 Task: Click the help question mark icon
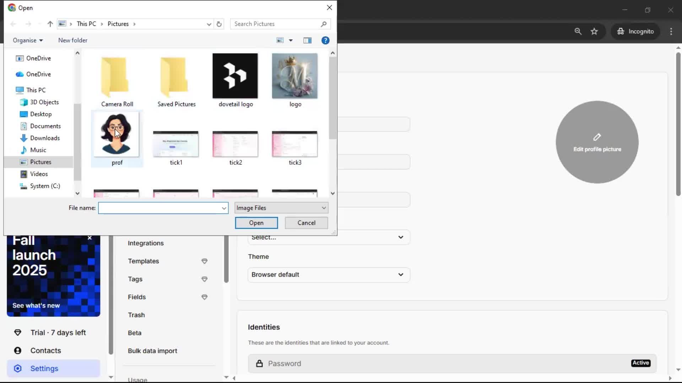(325, 40)
